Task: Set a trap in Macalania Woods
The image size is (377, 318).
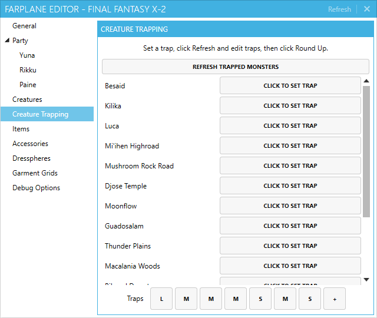Action: coord(290,266)
